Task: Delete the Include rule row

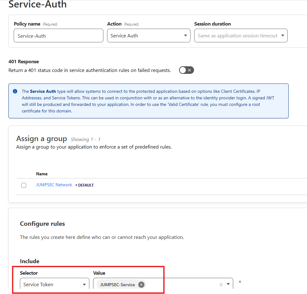Action: coord(240,282)
